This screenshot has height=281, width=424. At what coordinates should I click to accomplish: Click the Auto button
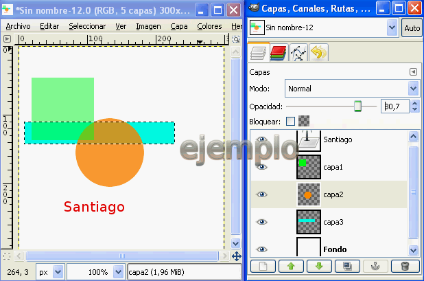412,28
